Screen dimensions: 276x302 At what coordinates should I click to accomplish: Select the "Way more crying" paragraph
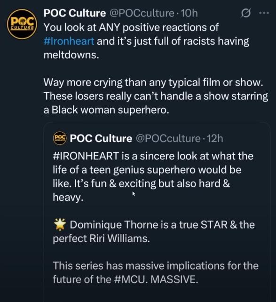pyautogui.click(x=156, y=96)
